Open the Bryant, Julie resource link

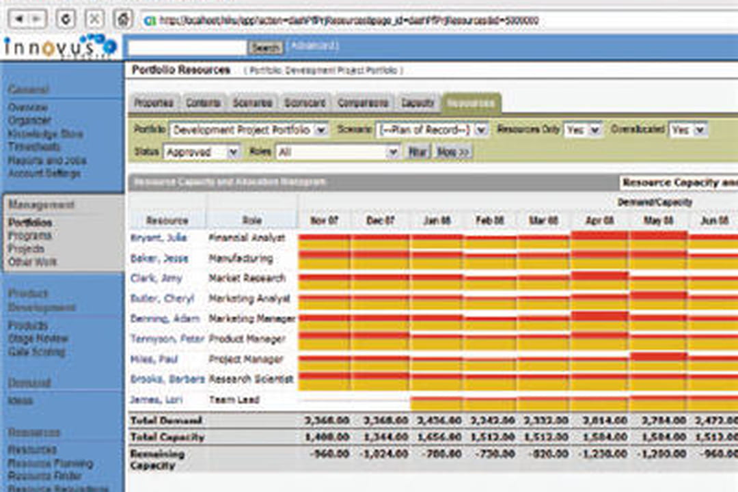point(159,238)
